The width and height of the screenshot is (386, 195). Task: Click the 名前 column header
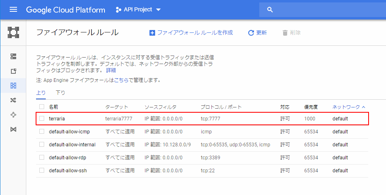click(x=53, y=107)
